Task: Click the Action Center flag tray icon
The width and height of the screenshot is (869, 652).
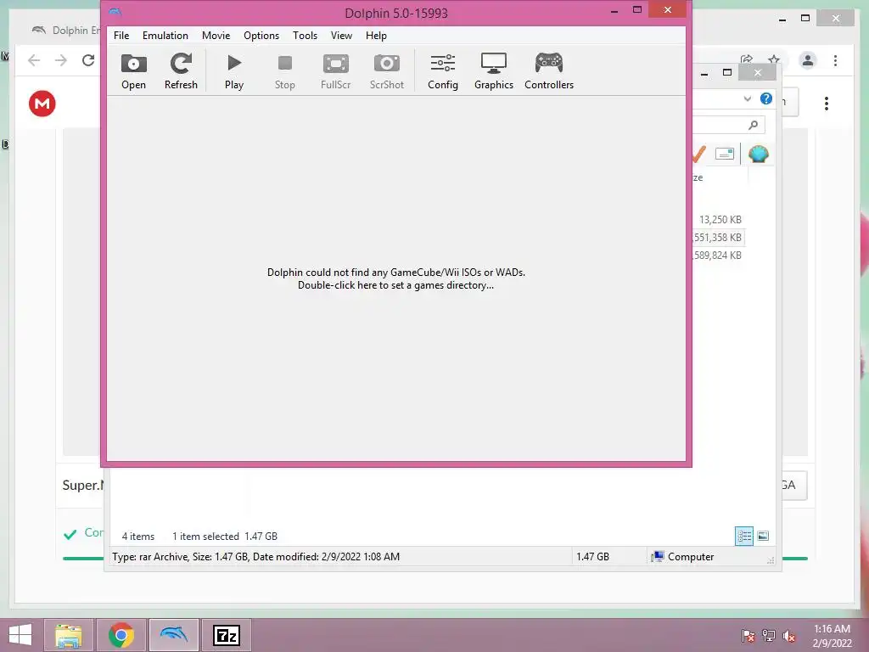Action: pos(748,635)
